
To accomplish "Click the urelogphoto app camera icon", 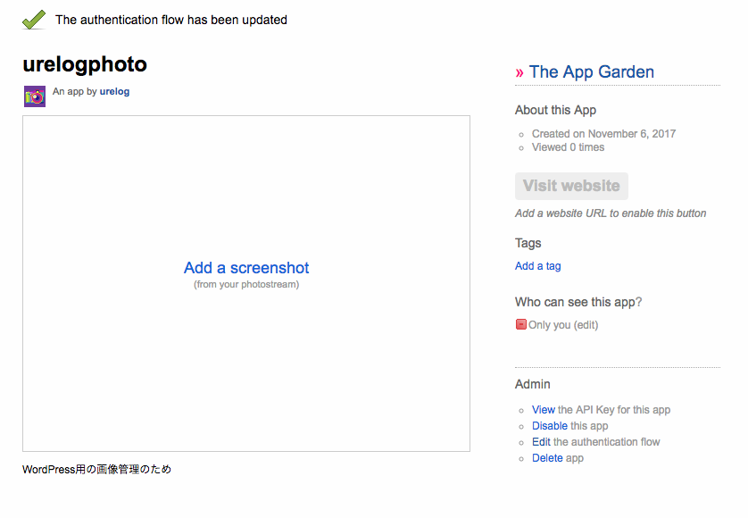I will 35,96.
